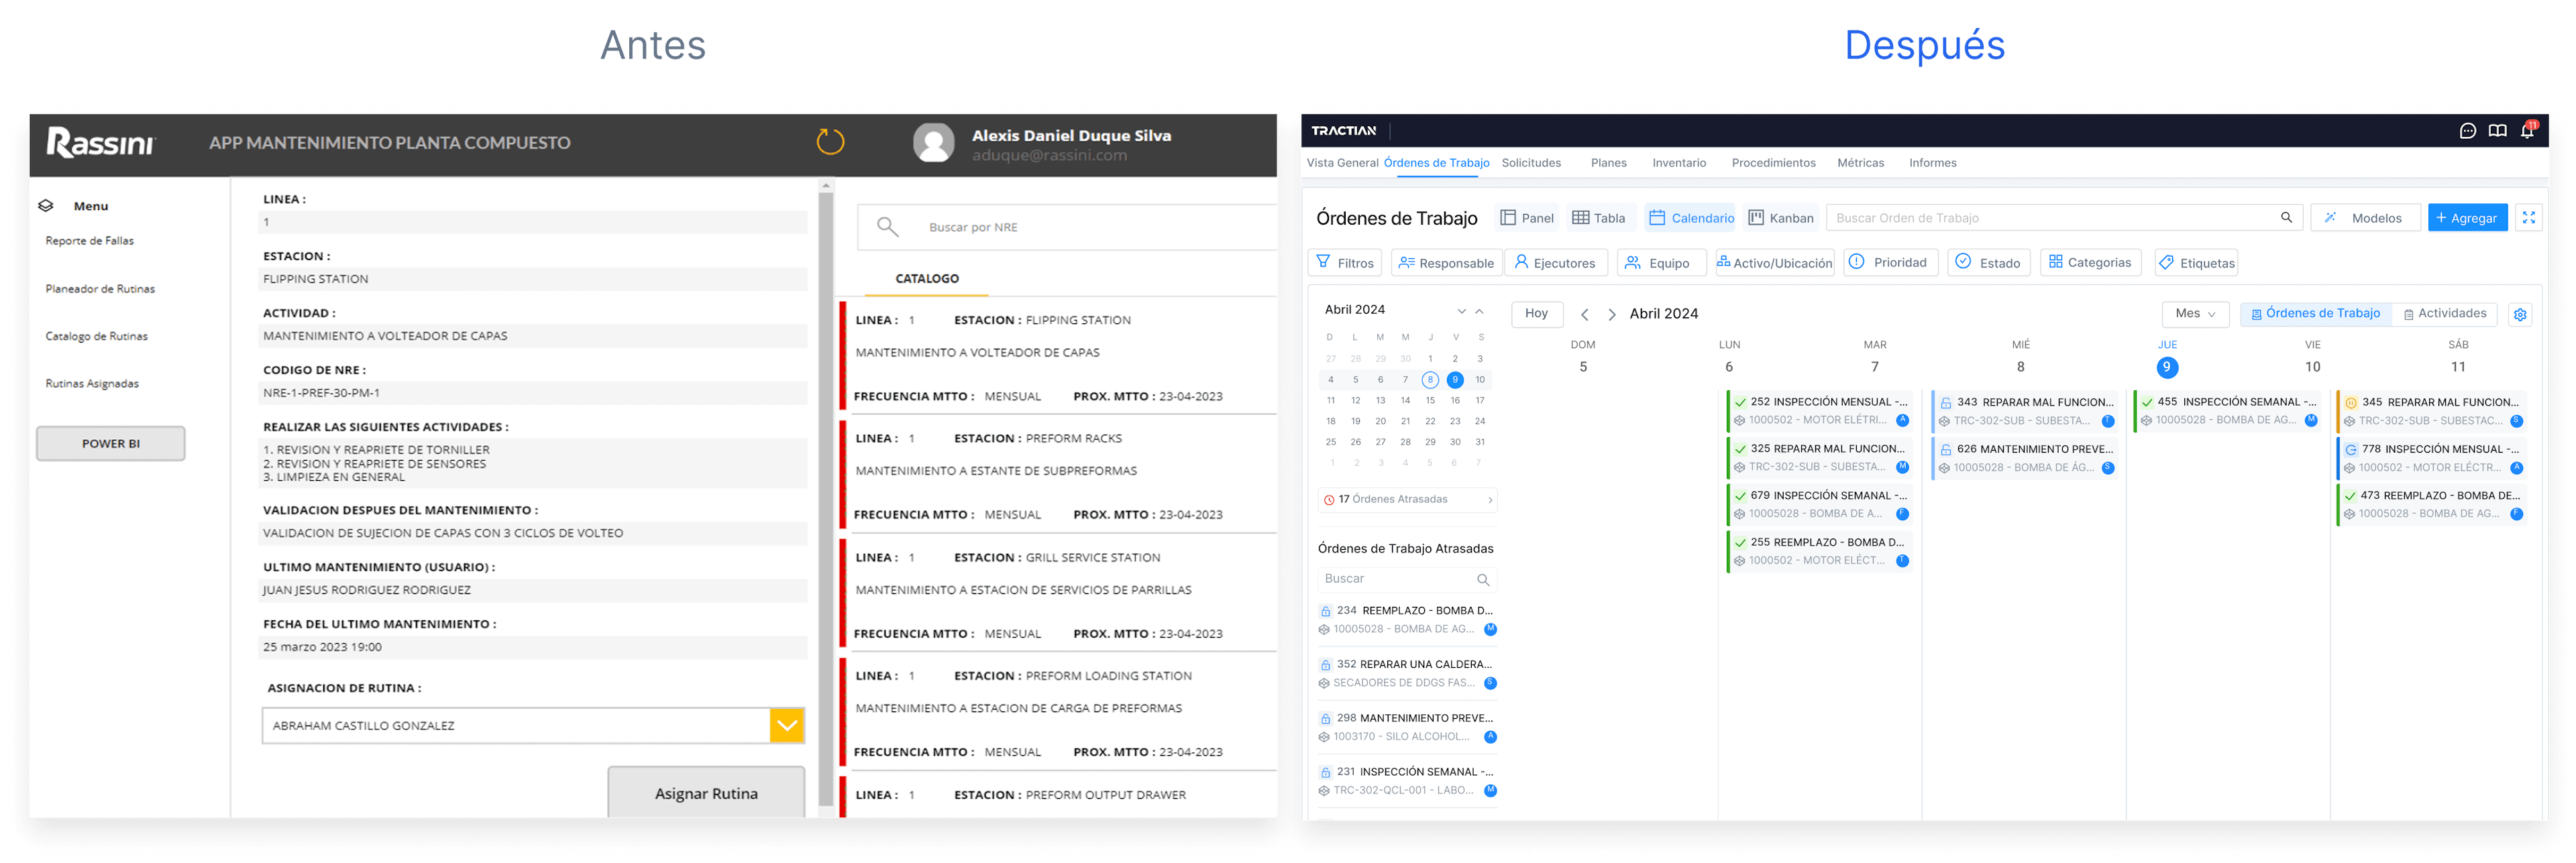This screenshot has height=863, width=2576.
Task: Expand the Asignacion de Rutina dropdown
Action: point(787,726)
